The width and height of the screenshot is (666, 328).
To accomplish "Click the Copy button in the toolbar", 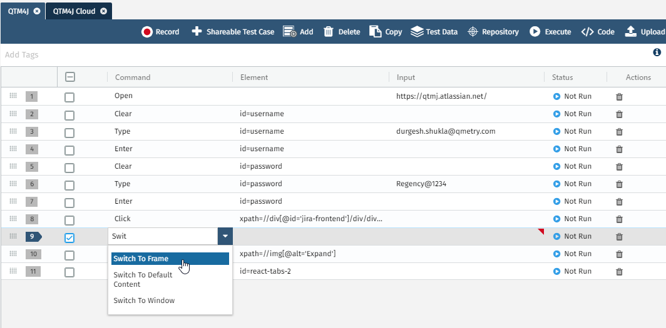I will pos(386,32).
